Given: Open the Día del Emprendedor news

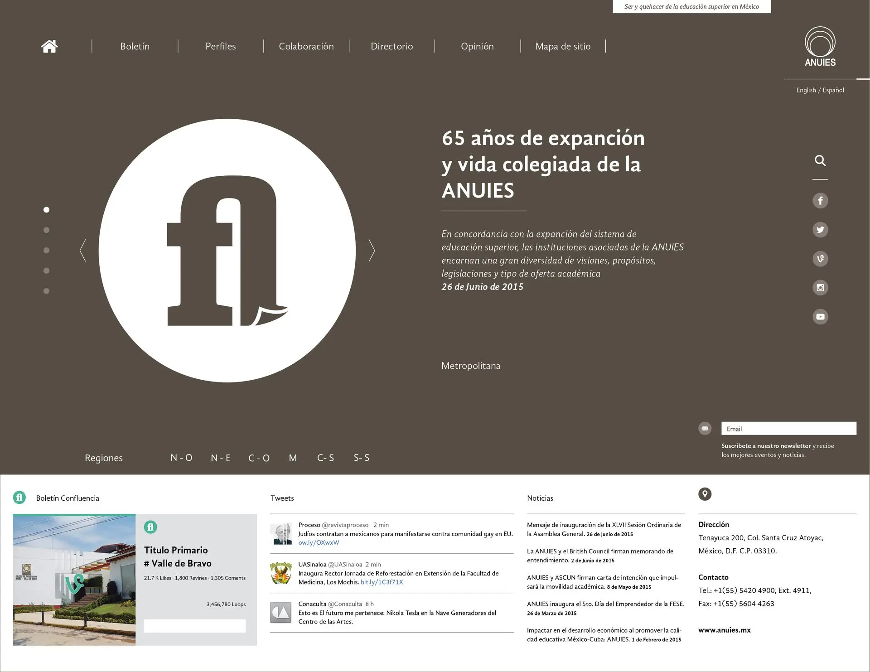Looking at the screenshot, I should tap(605, 608).
